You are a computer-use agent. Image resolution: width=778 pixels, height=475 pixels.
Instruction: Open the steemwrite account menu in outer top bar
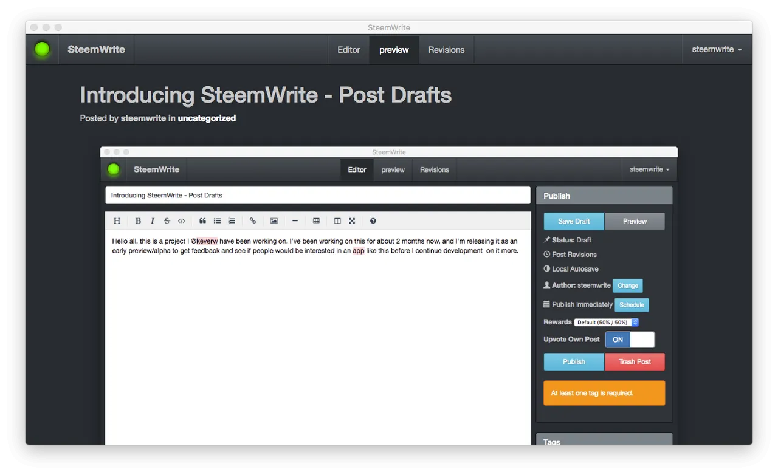[717, 50]
